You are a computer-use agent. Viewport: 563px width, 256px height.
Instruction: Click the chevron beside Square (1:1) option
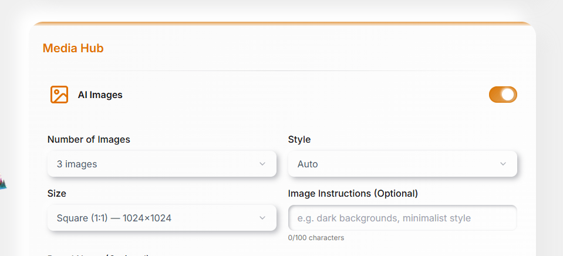click(x=262, y=218)
